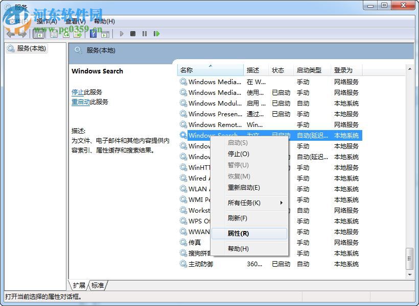419x306 pixels.
Task: Click the Start service play icon
Action: pyautogui.click(x=122, y=34)
